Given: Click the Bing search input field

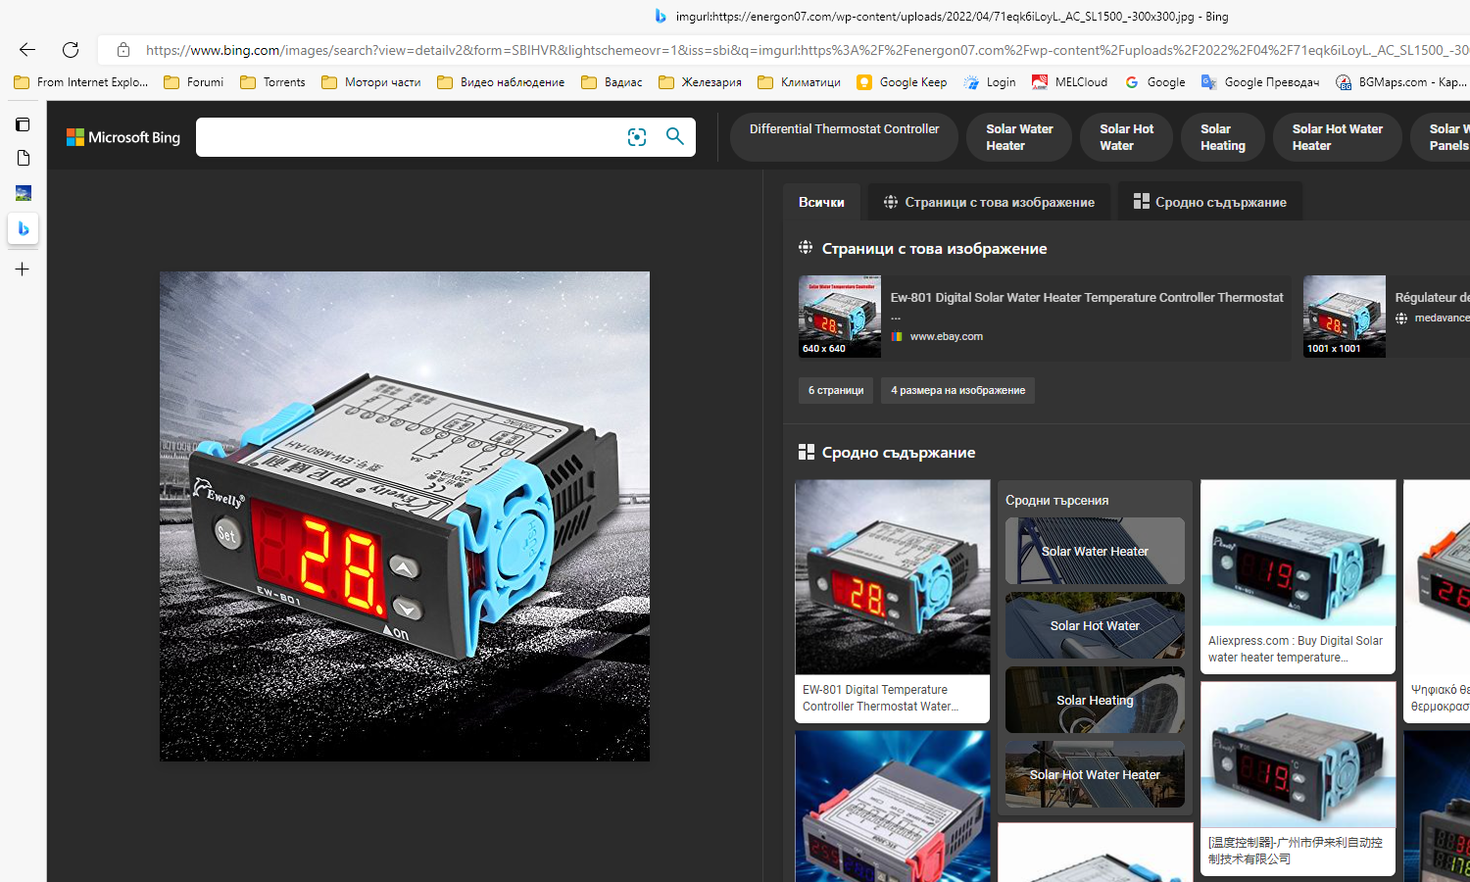Looking at the screenshot, I should pos(407,137).
